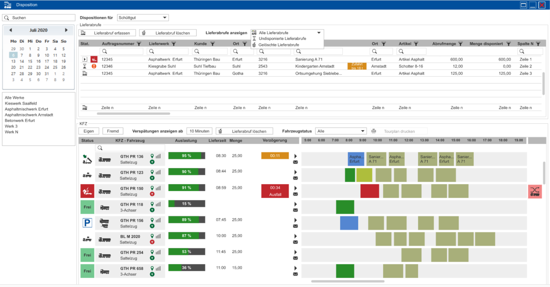Click red vehicle swap icon at timeline end
The height and width of the screenshot is (287, 550).
click(x=535, y=191)
